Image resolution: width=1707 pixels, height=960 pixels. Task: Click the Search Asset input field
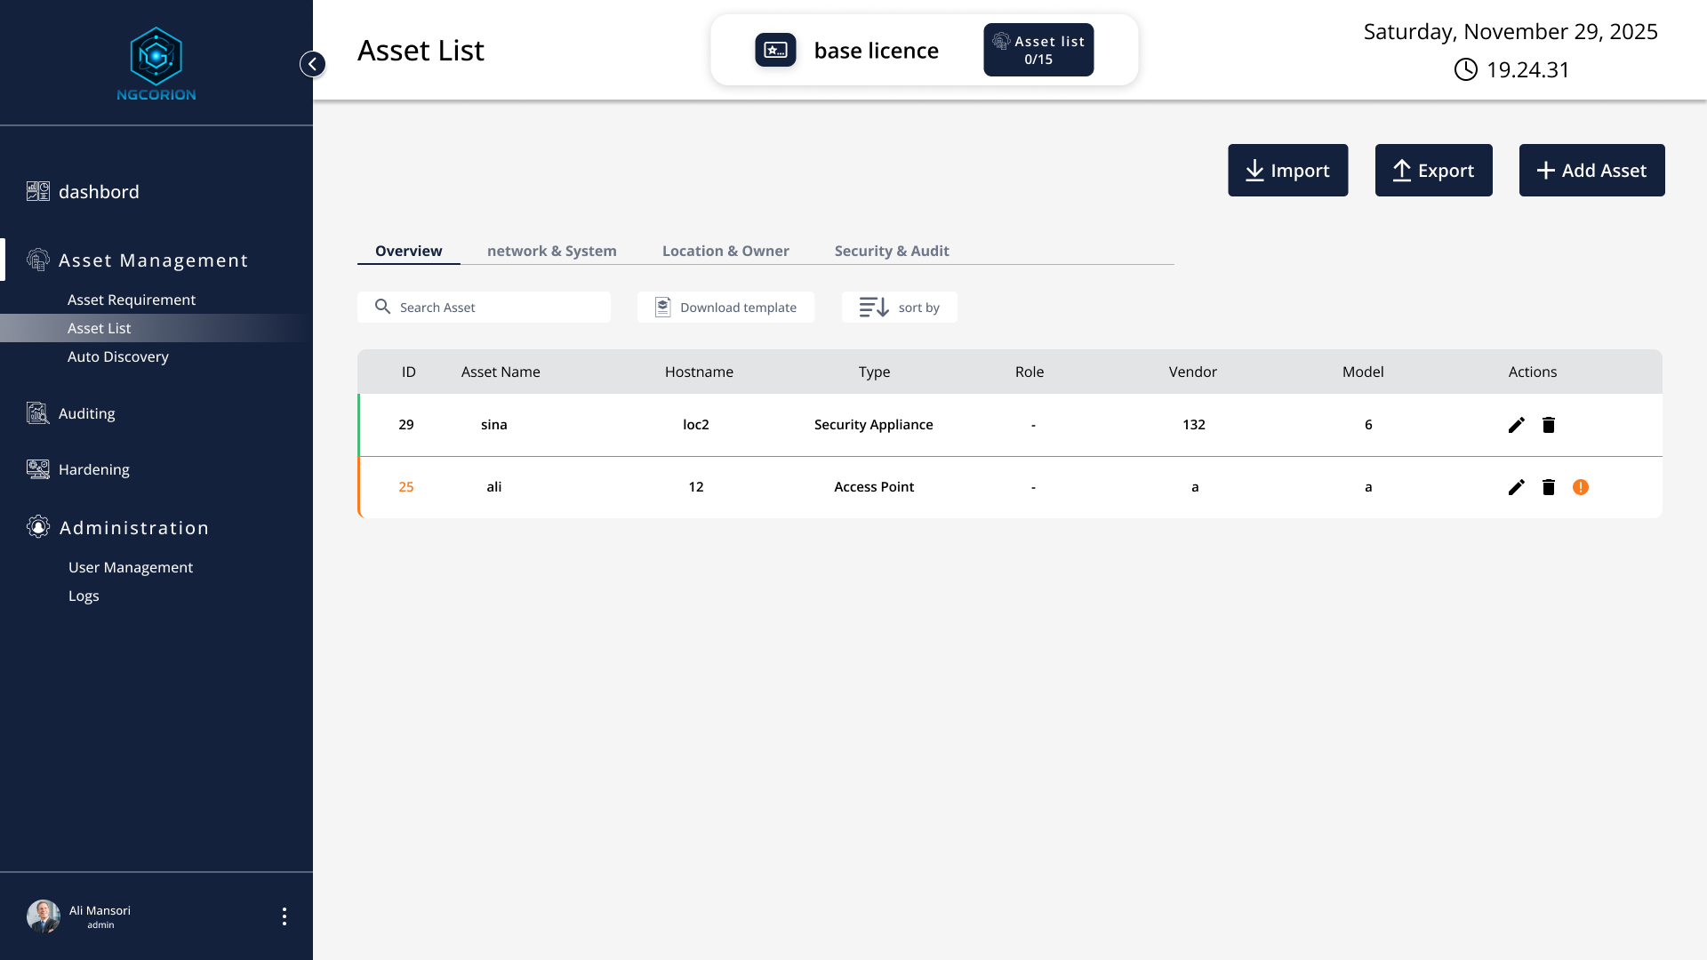[484, 308]
